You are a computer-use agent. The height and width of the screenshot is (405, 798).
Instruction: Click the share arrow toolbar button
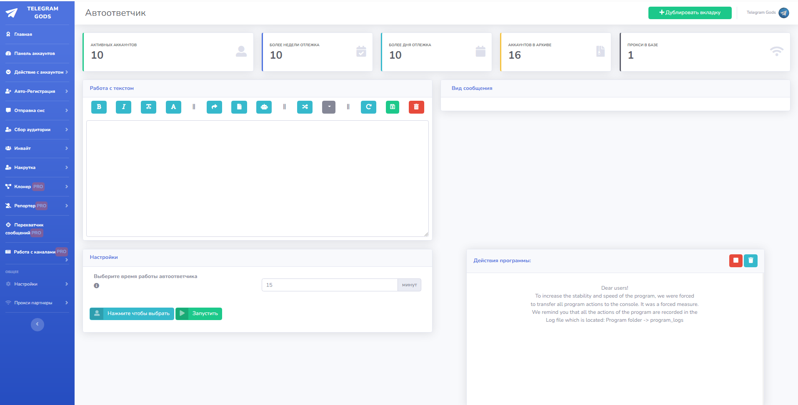pos(214,107)
